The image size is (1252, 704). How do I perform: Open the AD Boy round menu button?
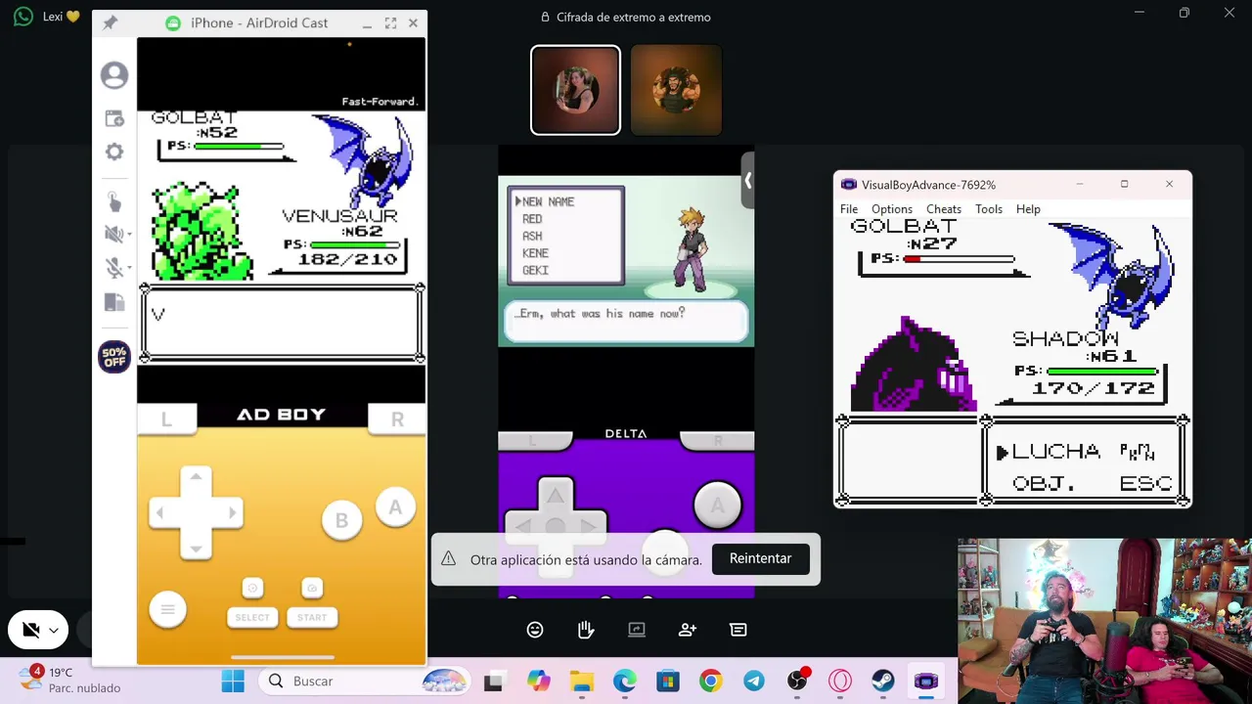(x=167, y=610)
